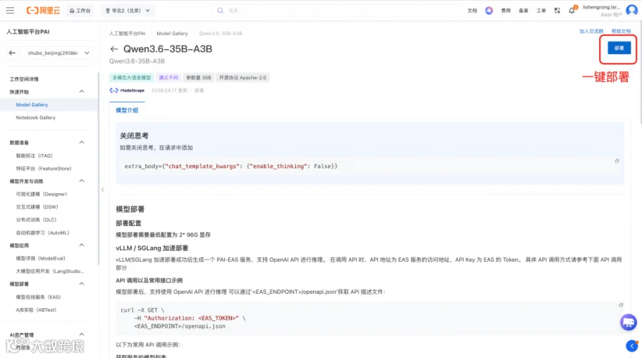Open 交互式建模 (DSW) in sidebar
Screen dimensions: 642x358
[37, 207]
